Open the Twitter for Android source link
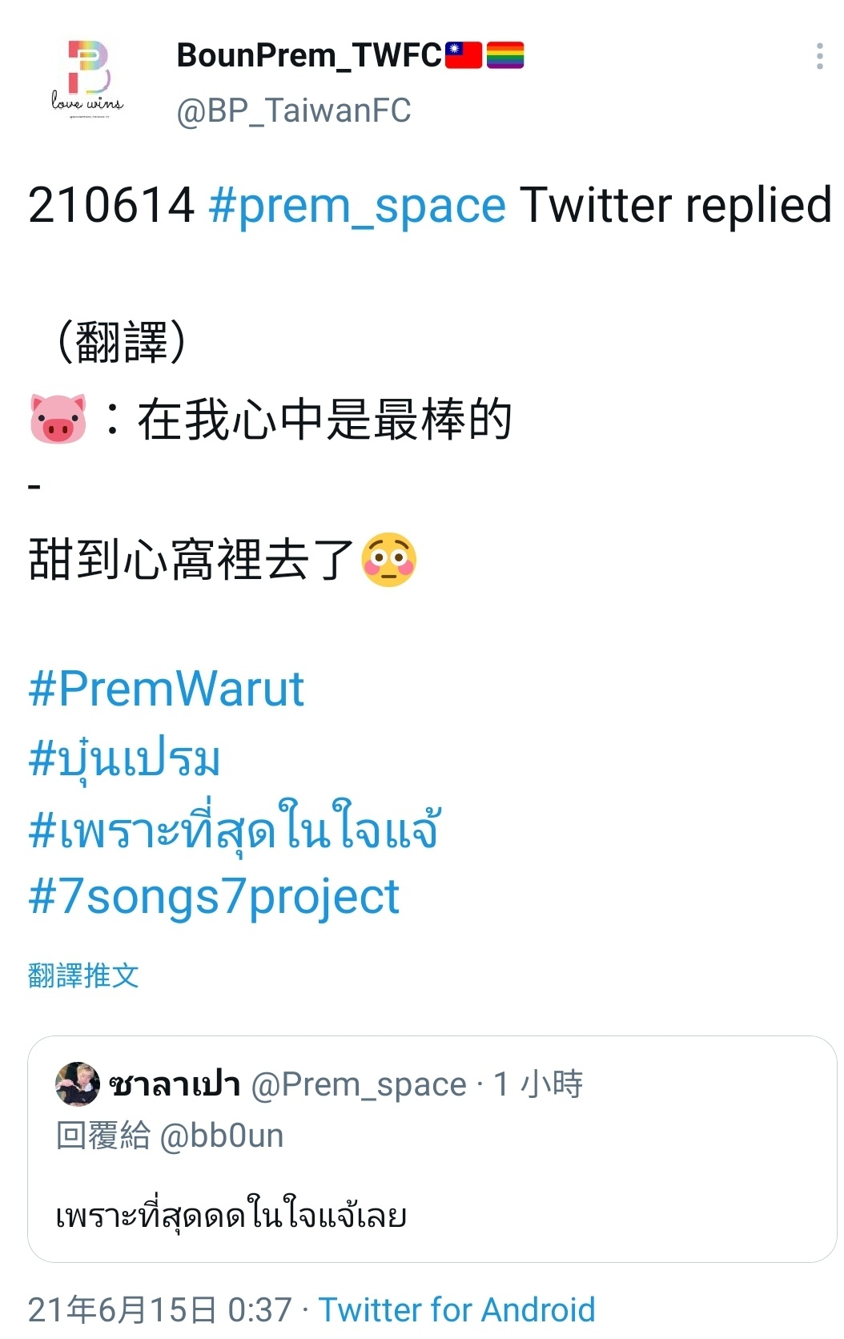This screenshot has width=844, height=1339. click(457, 1310)
